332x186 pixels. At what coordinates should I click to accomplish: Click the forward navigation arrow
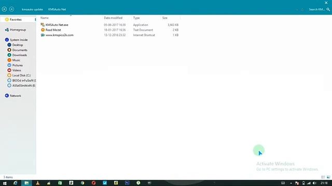click(x=11, y=9)
